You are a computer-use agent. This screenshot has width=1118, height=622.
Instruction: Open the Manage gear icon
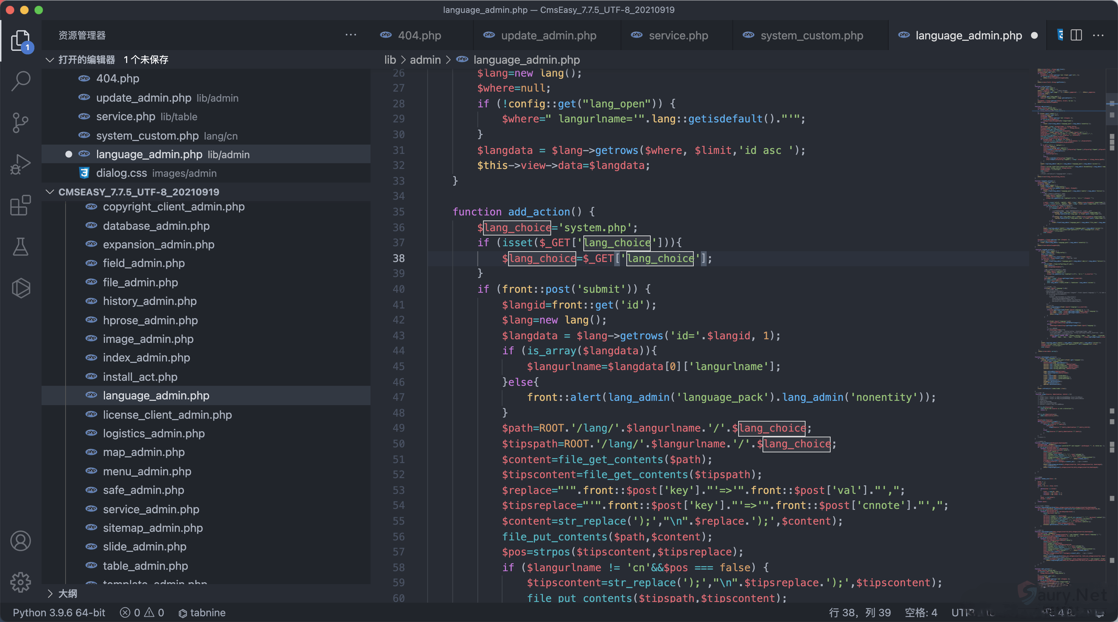[20, 582]
